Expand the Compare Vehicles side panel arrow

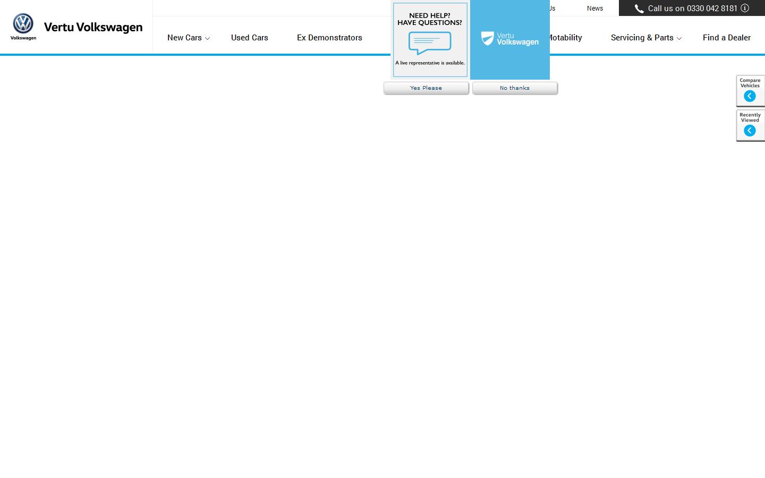tap(750, 96)
